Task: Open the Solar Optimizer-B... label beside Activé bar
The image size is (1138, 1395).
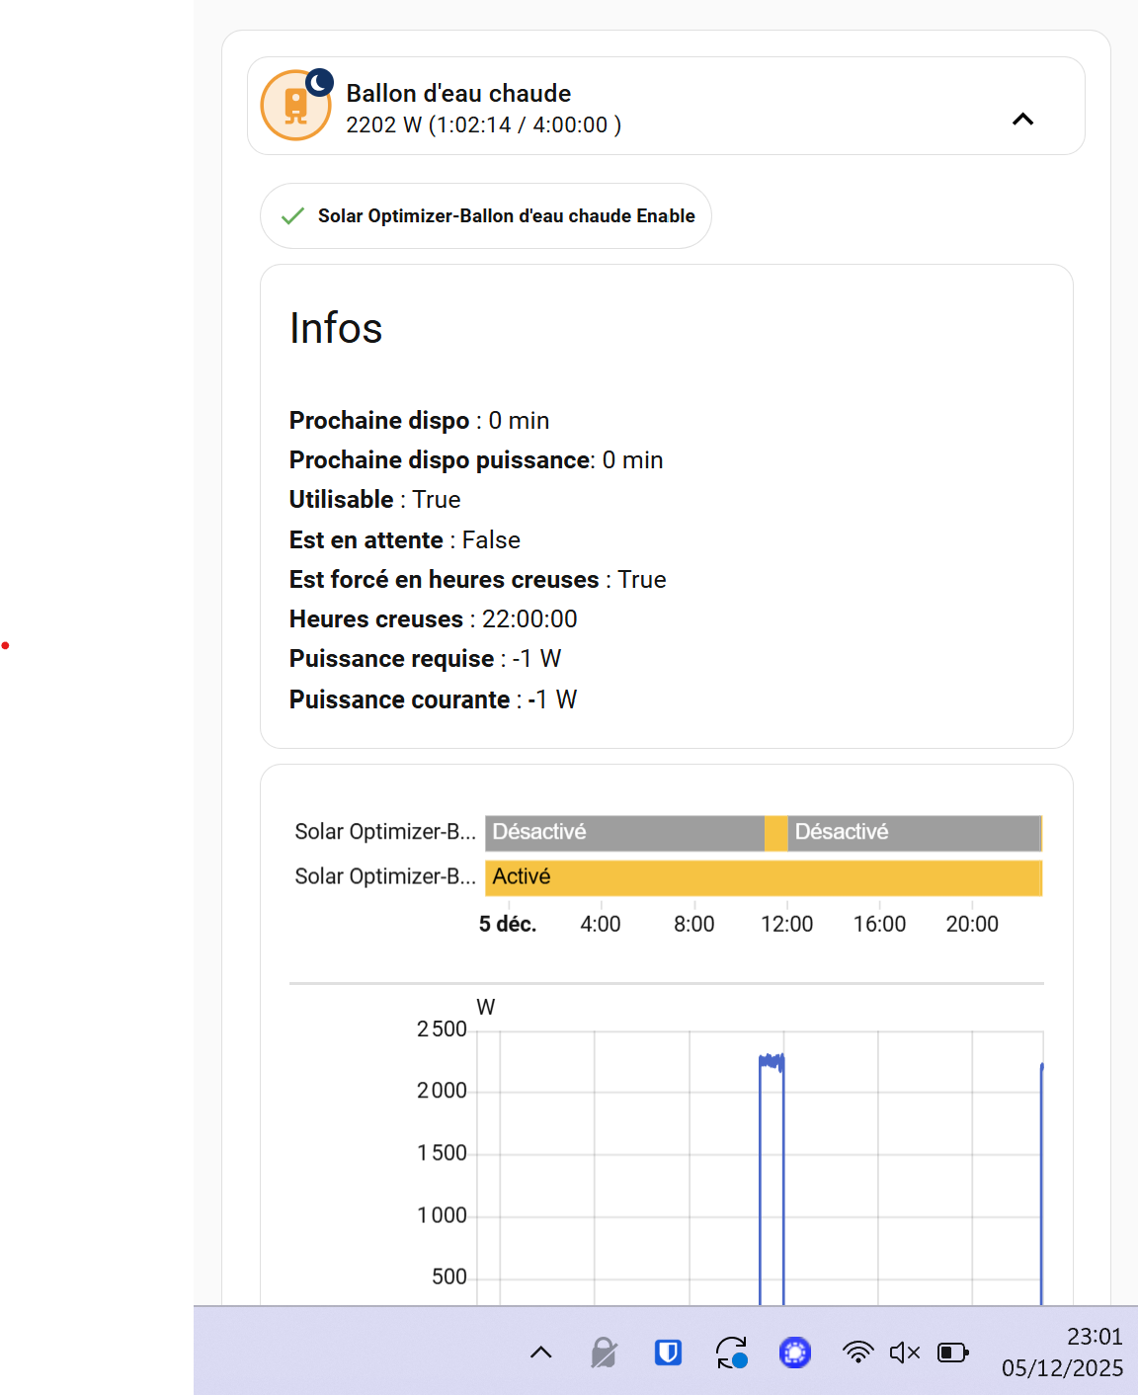Action: click(x=385, y=876)
